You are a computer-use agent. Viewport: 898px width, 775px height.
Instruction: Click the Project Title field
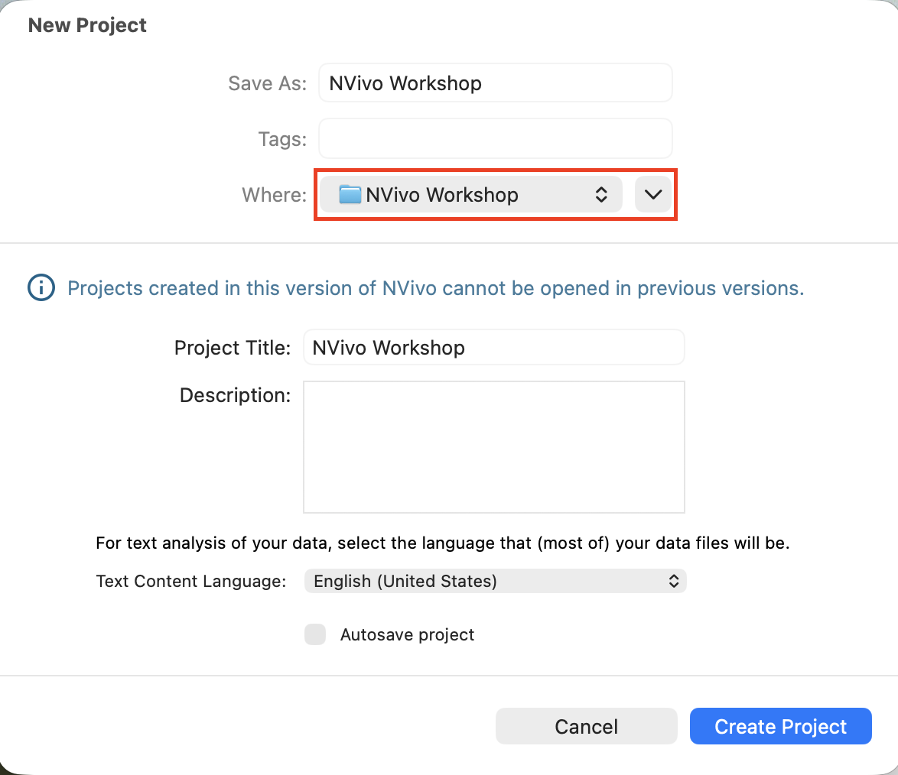click(x=493, y=348)
